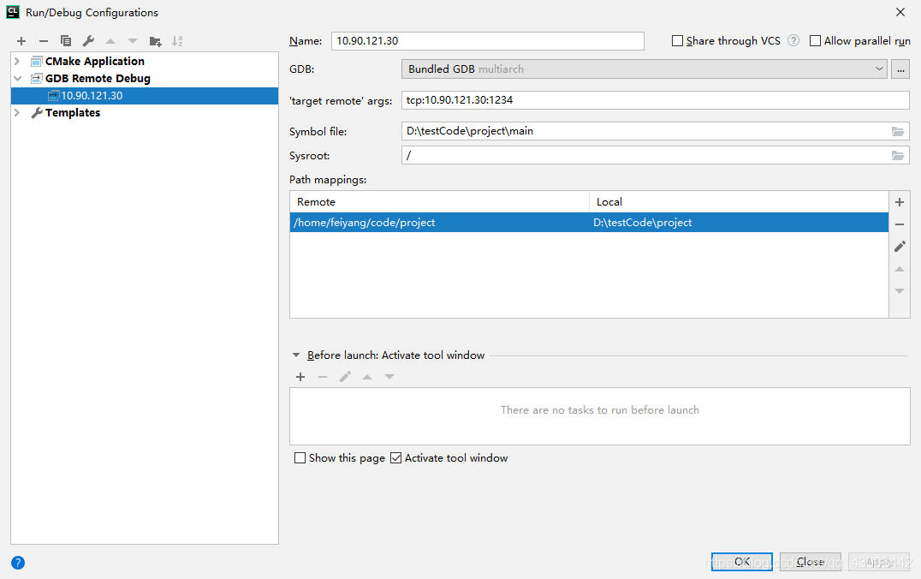Click Remote column header

click(x=439, y=201)
